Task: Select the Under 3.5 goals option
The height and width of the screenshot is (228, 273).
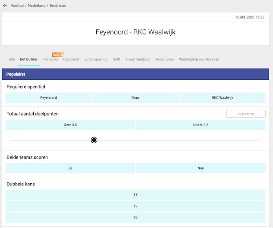Action: pos(201,125)
